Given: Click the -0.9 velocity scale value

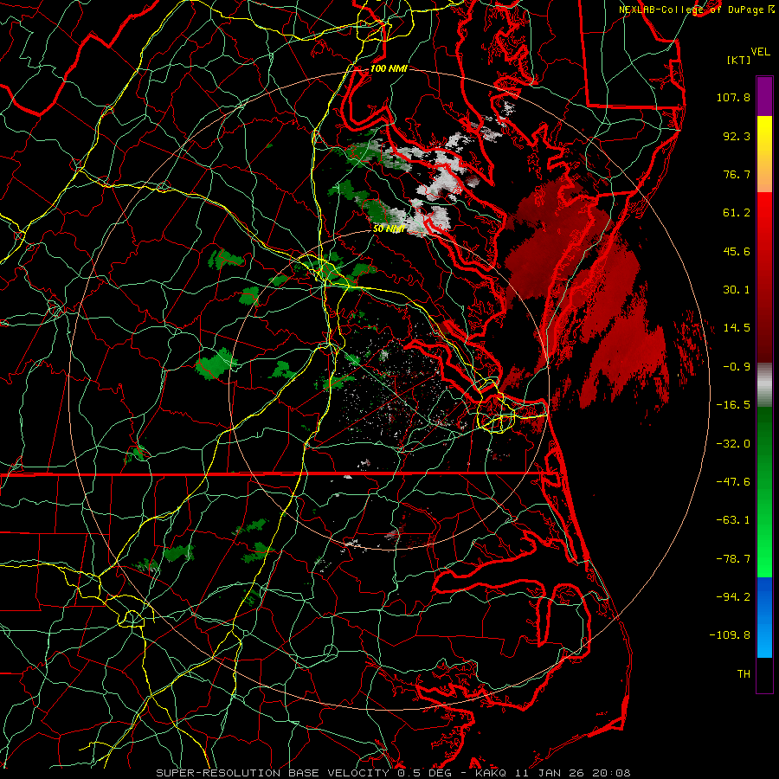Looking at the screenshot, I should pyautogui.click(x=737, y=367).
